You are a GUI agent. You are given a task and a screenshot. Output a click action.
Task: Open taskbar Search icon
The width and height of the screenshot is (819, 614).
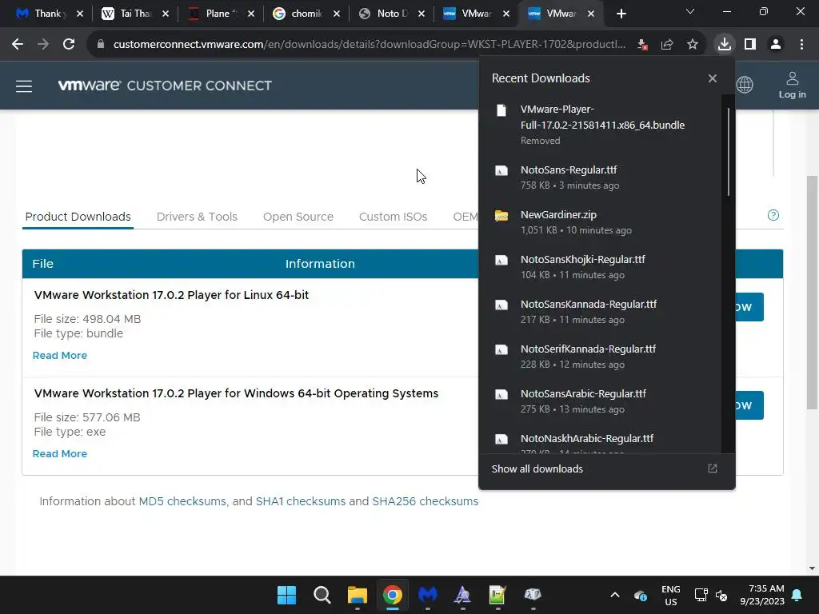(x=322, y=595)
